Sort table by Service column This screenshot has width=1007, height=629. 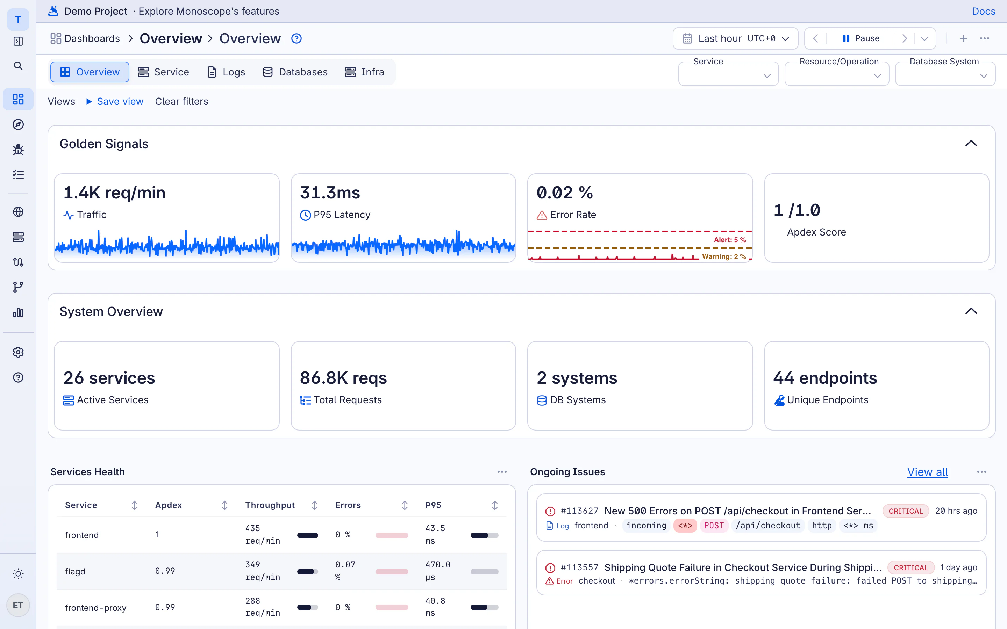tap(134, 505)
